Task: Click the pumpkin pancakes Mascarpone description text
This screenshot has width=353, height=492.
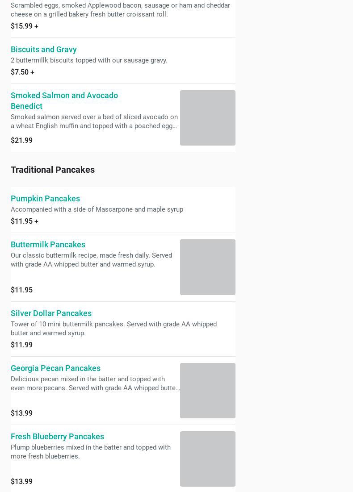Action: pos(97,209)
